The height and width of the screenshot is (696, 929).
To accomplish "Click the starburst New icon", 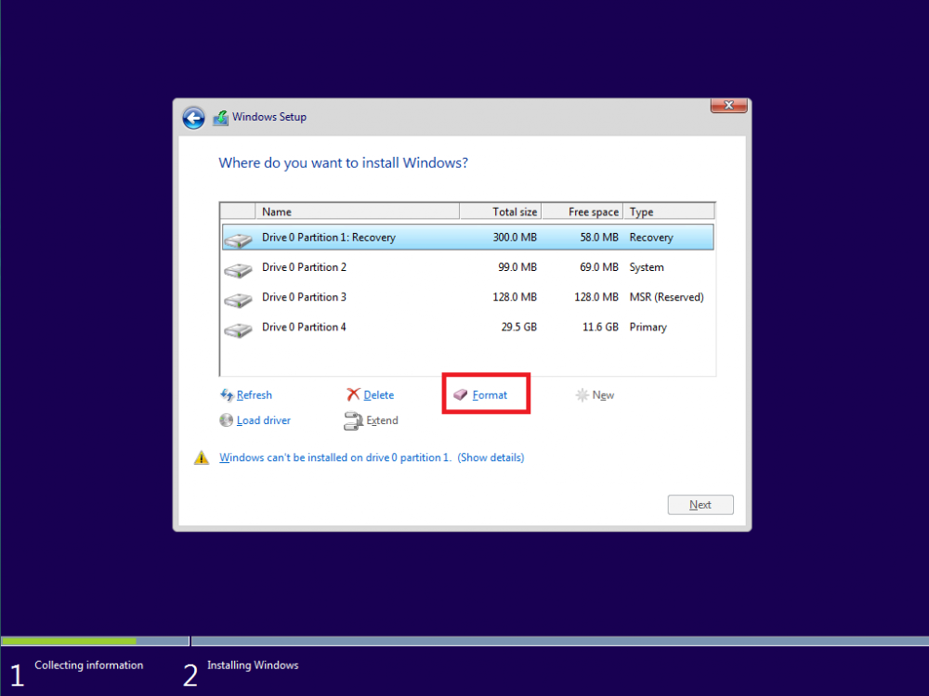I will pos(582,394).
